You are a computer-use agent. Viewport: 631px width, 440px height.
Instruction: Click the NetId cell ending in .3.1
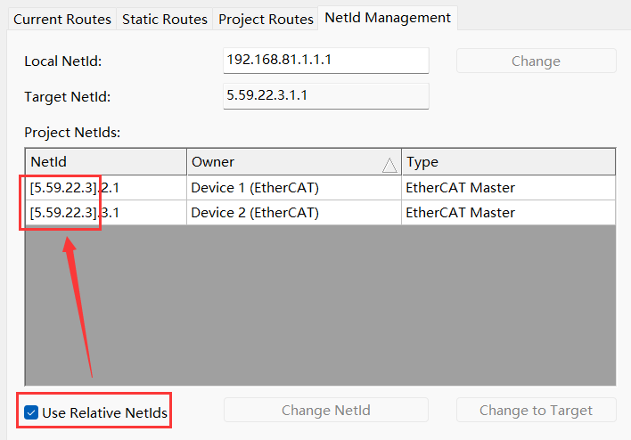(x=106, y=212)
